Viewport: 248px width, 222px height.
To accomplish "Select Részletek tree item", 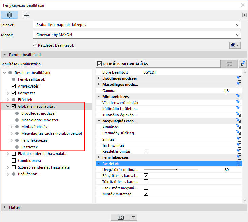I will click(29, 147).
